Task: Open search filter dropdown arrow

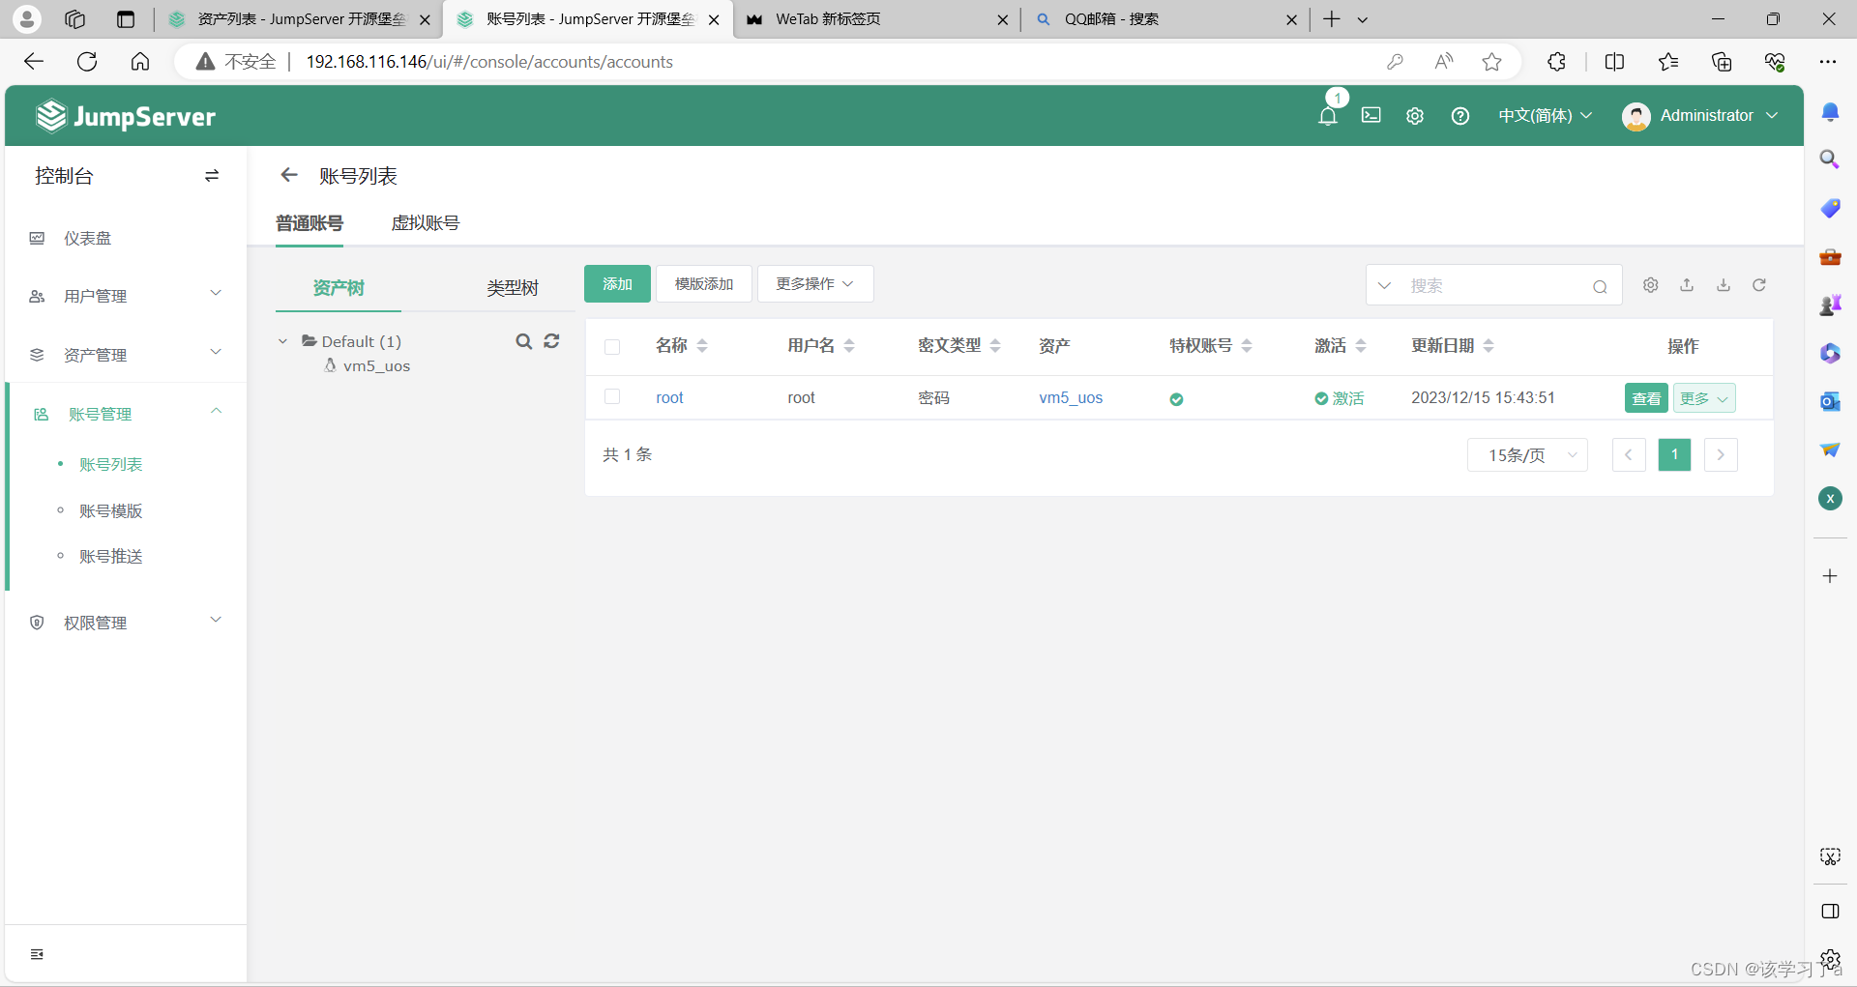Action: click(x=1384, y=286)
